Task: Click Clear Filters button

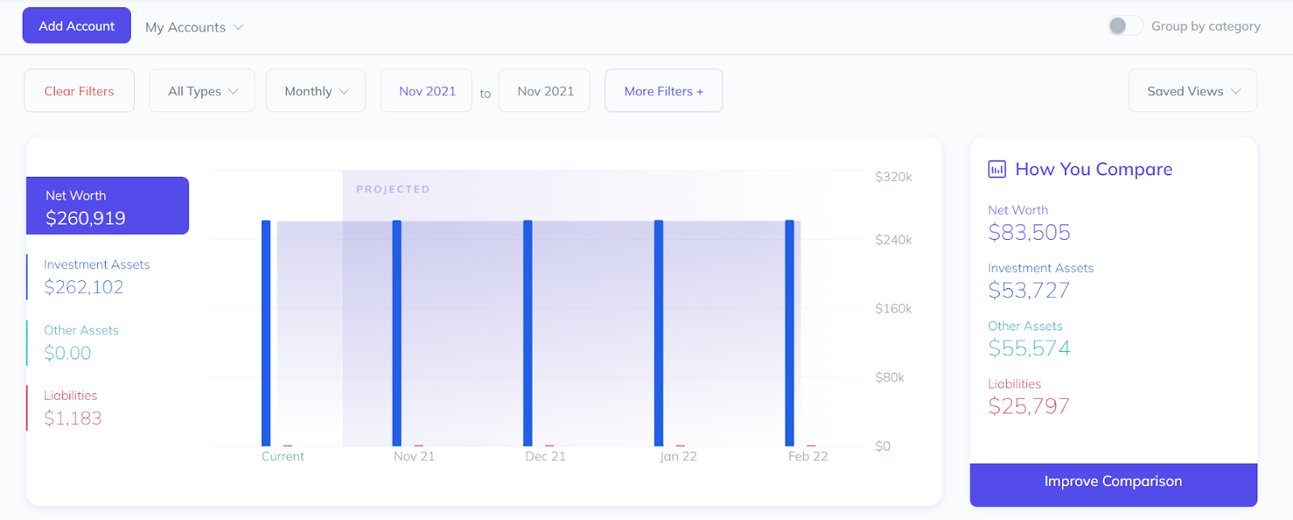Action: coord(79,91)
